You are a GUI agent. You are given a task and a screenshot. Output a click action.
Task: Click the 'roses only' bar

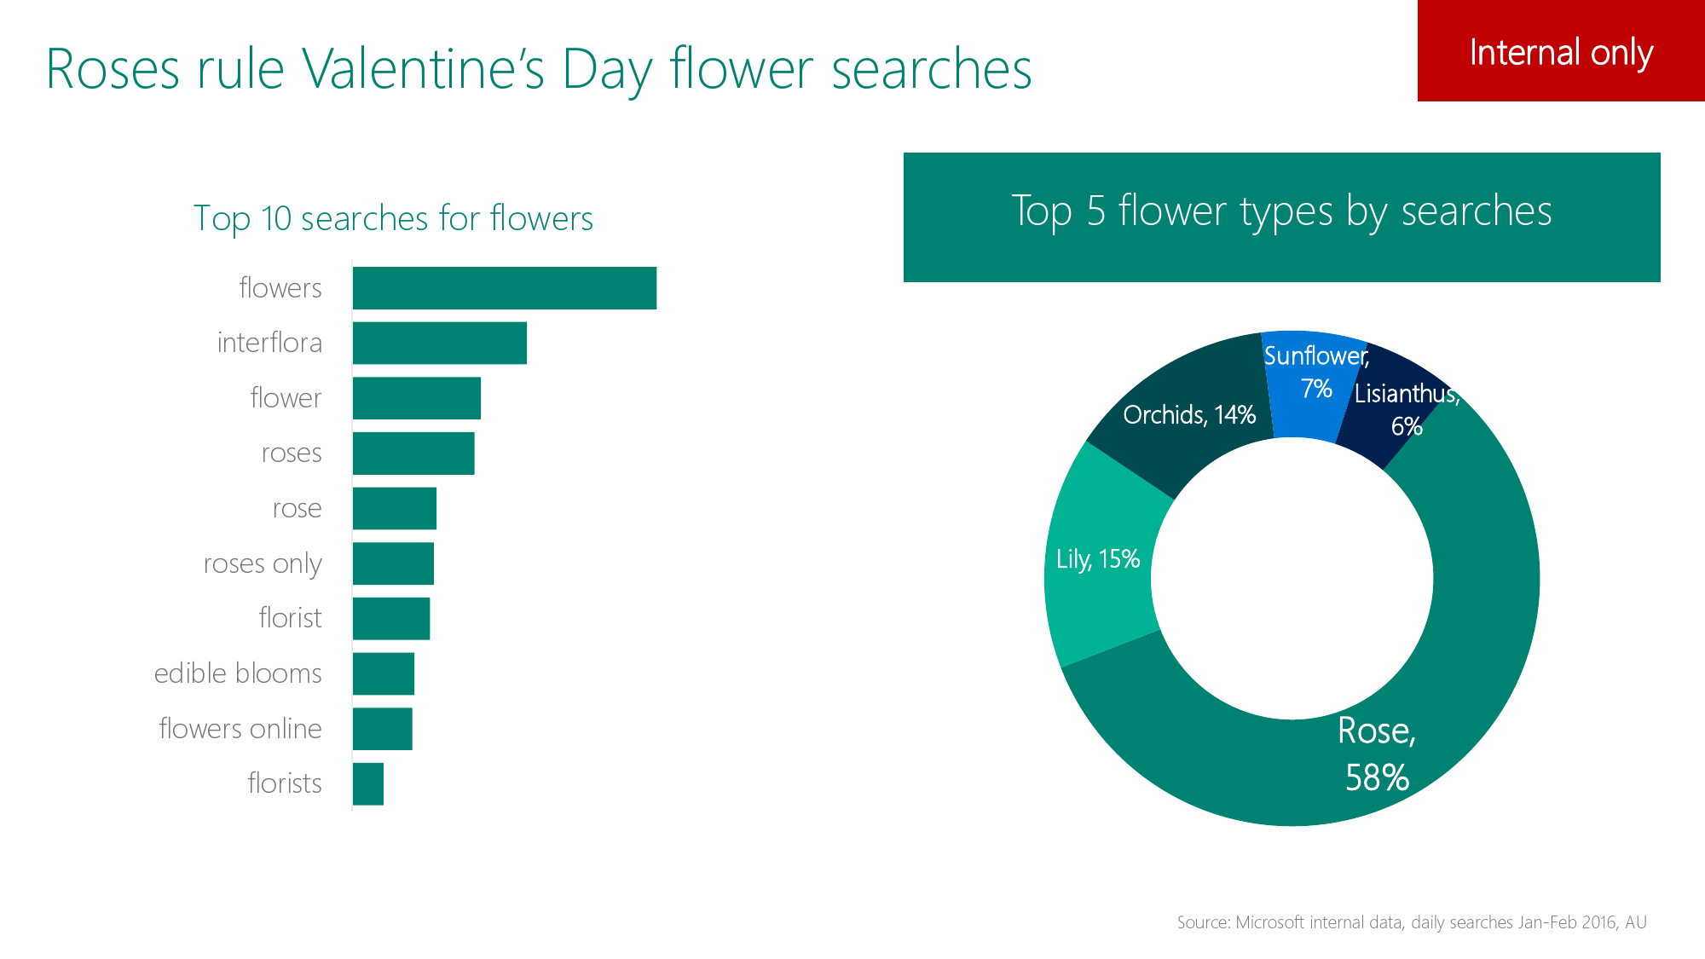click(x=393, y=563)
